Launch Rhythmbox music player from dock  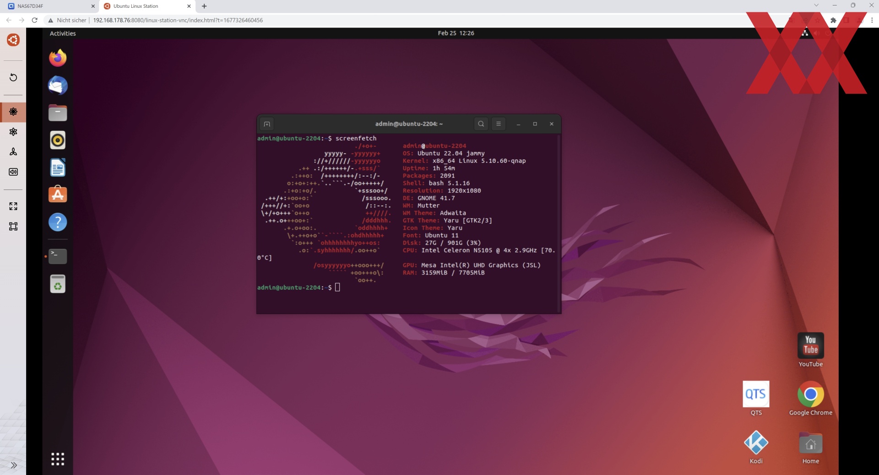click(58, 140)
